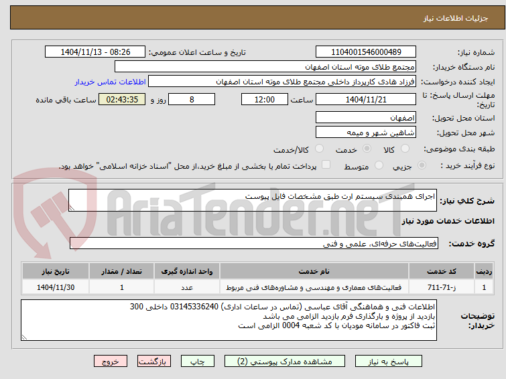Click the ساعت باقی مانده label

[x=66, y=100]
